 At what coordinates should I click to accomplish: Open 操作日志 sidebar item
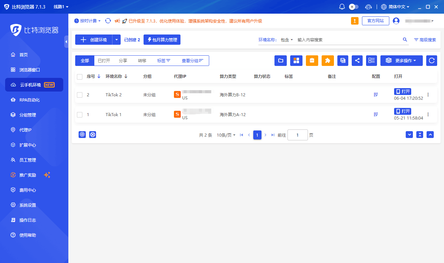pyautogui.click(x=34, y=220)
